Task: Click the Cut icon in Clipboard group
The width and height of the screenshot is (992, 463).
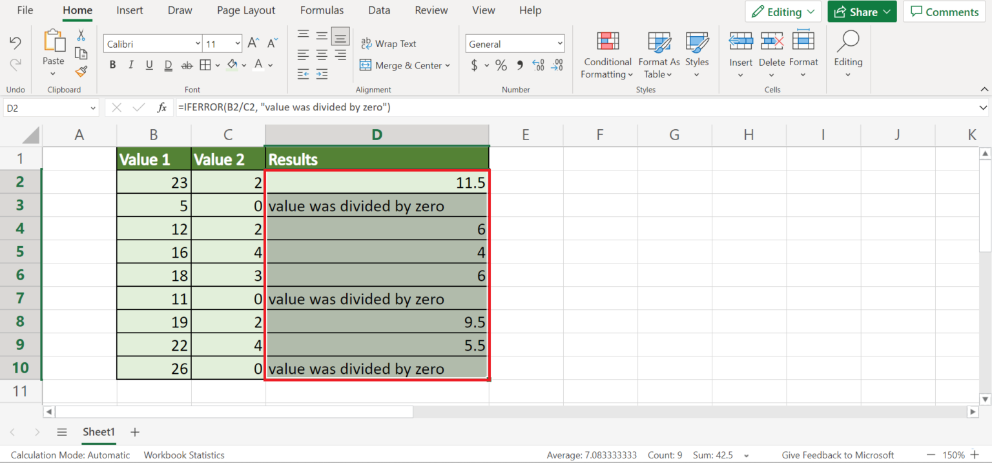Action: click(x=81, y=34)
